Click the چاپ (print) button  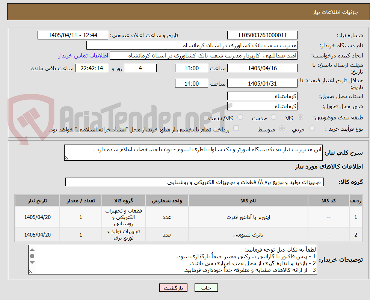[206, 288]
